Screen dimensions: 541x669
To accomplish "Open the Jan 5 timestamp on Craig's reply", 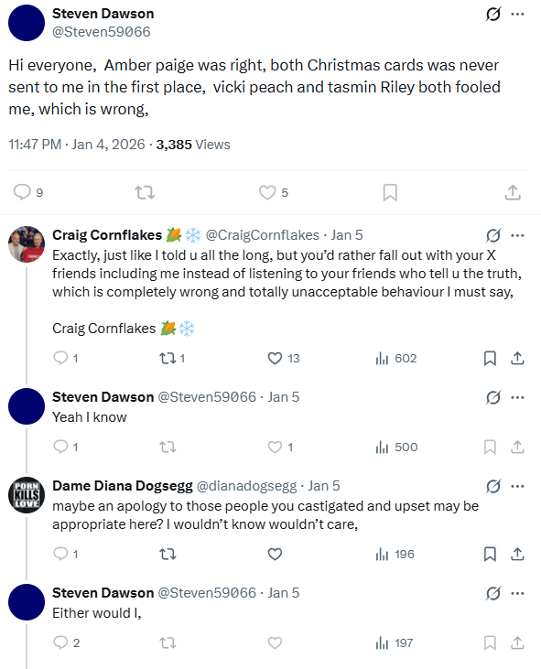I will click(x=346, y=235).
